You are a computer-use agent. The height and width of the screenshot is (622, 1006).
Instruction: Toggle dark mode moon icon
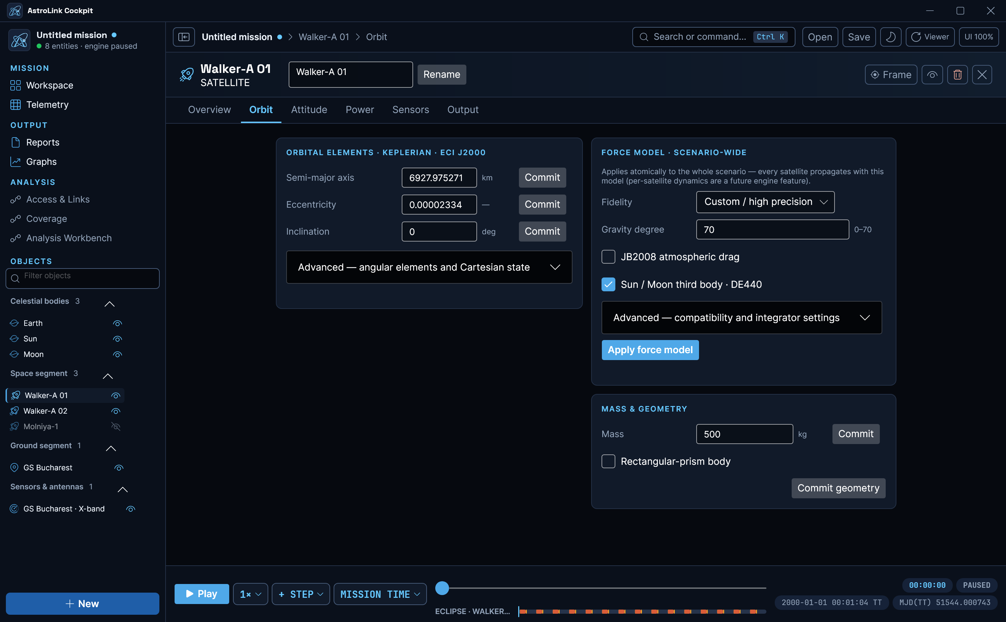pos(891,37)
